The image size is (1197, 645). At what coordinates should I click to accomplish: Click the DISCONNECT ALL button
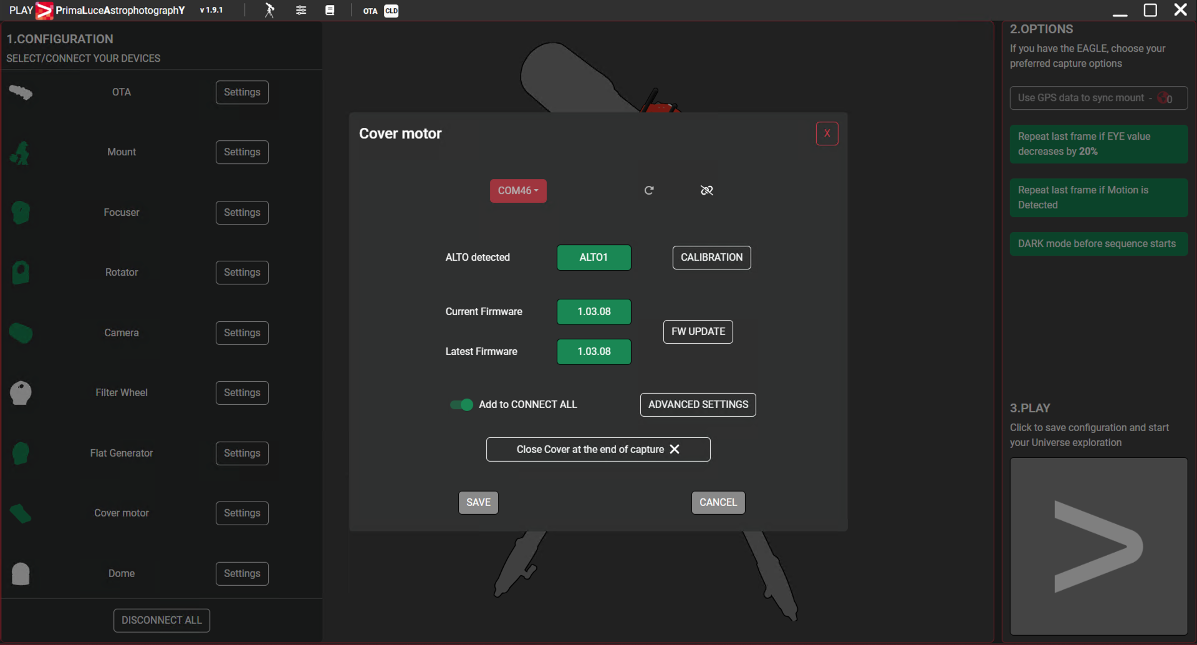point(161,621)
